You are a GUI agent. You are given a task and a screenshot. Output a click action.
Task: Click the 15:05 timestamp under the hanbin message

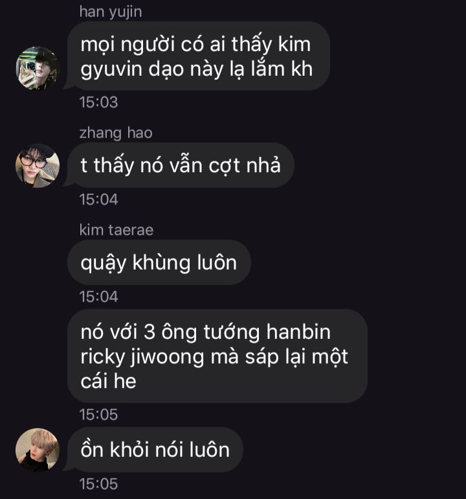tap(98, 414)
